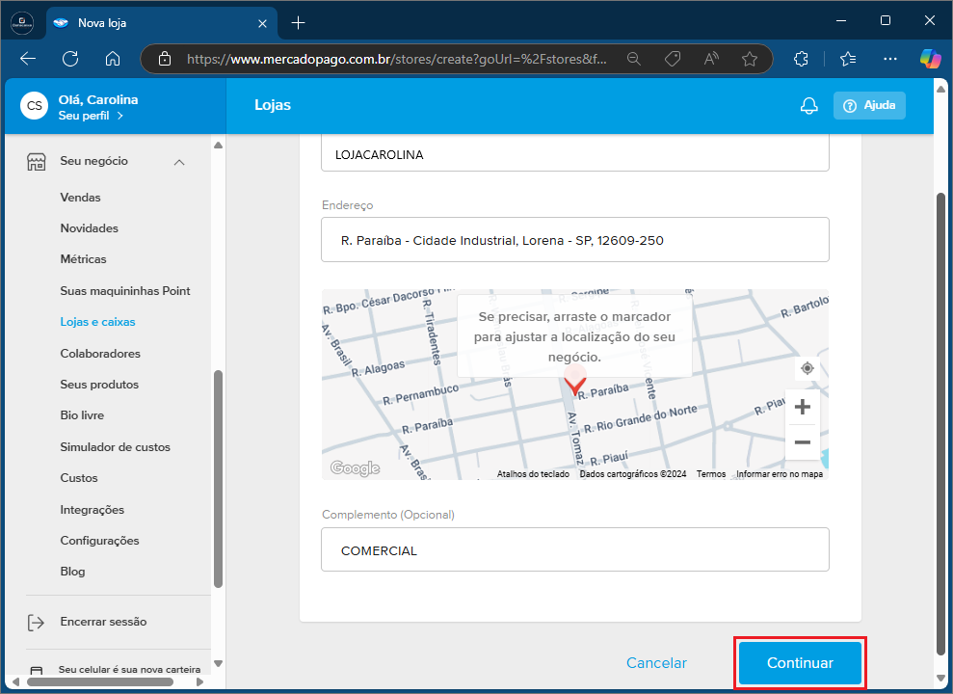Click the favorite star icon in address bar
Viewport: 953px width, 694px height.
point(749,59)
